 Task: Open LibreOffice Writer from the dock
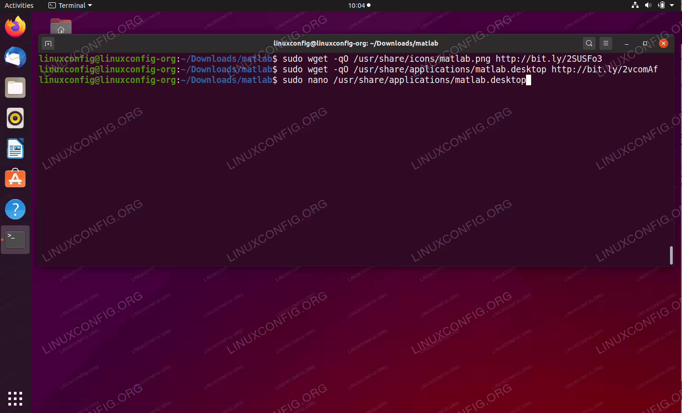pyautogui.click(x=15, y=148)
